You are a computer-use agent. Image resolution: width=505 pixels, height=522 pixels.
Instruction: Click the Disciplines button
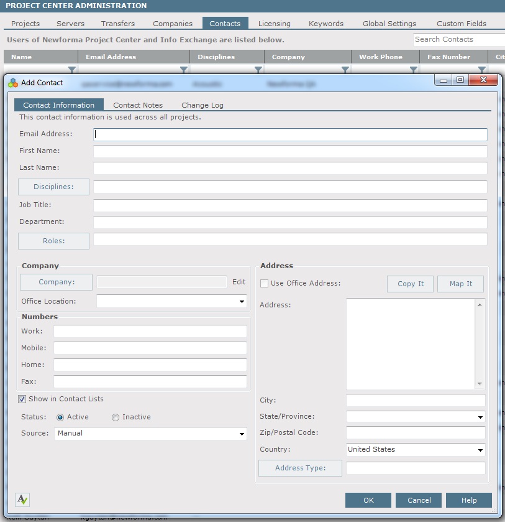click(53, 187)
